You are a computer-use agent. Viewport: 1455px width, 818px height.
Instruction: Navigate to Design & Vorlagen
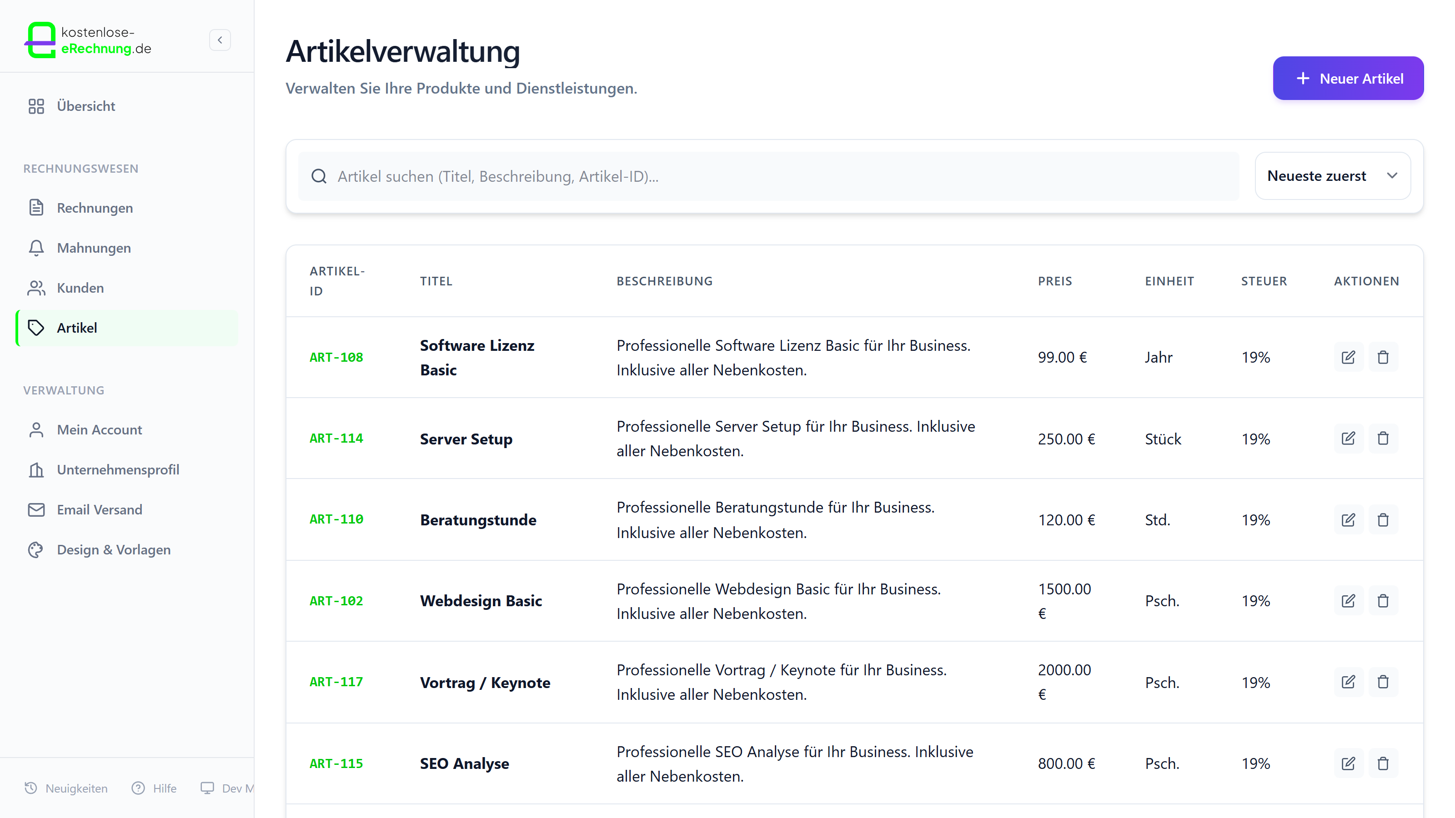point(114,550)
